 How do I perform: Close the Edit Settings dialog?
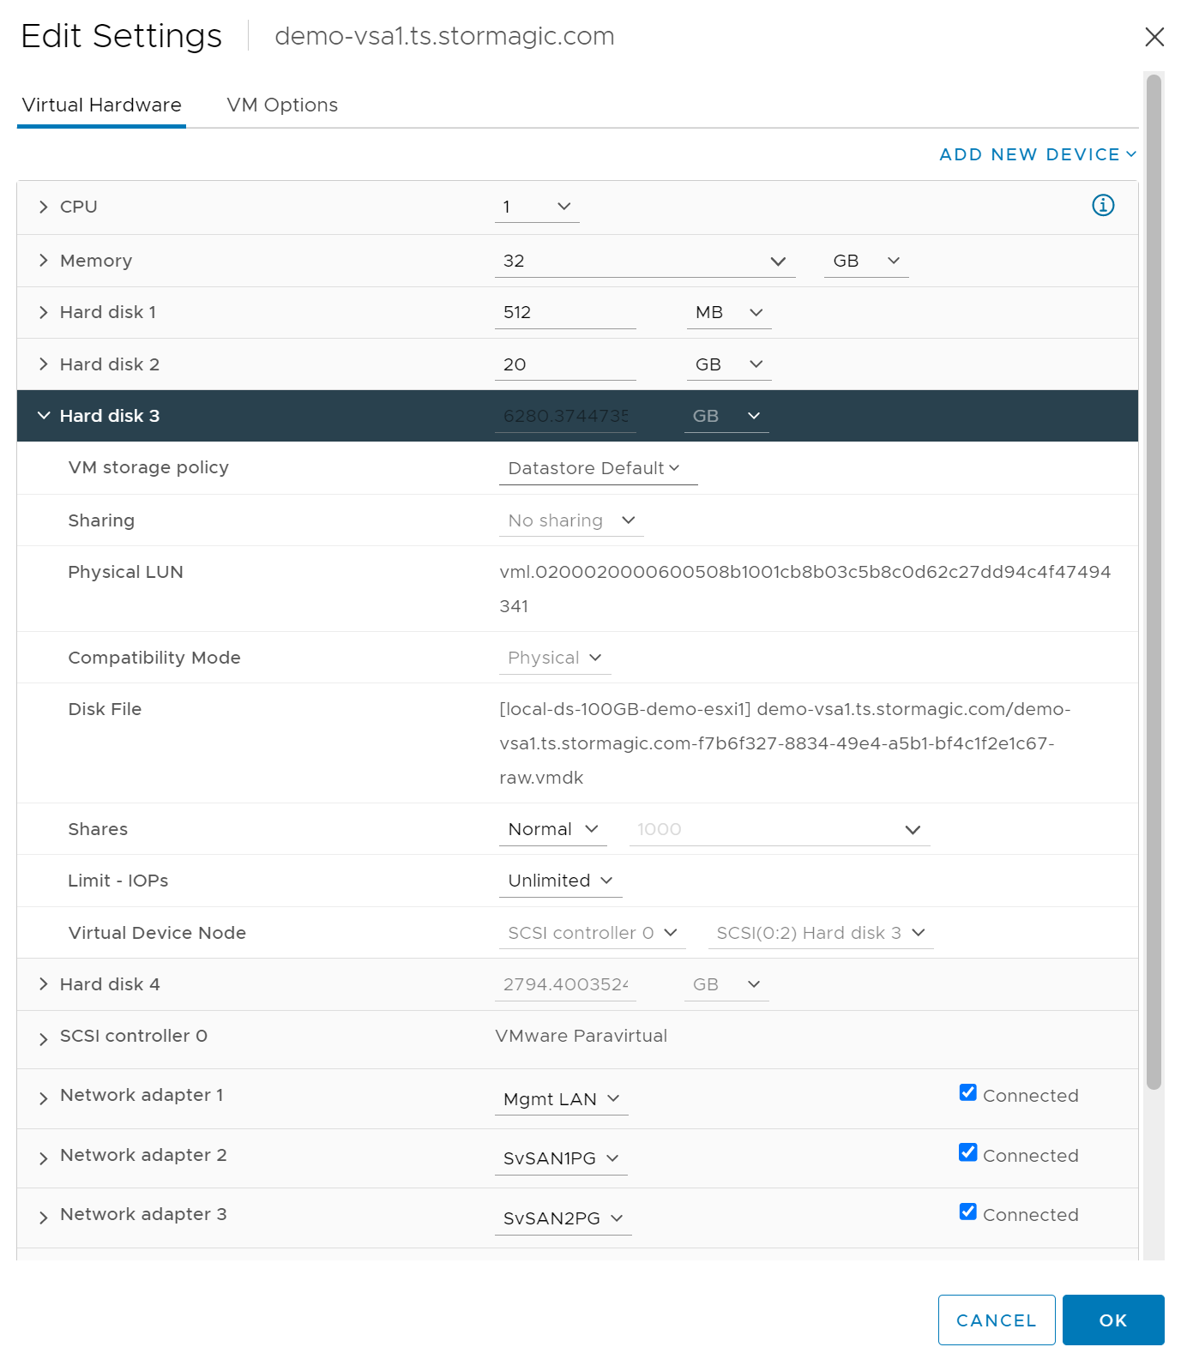pos(1154,37)
